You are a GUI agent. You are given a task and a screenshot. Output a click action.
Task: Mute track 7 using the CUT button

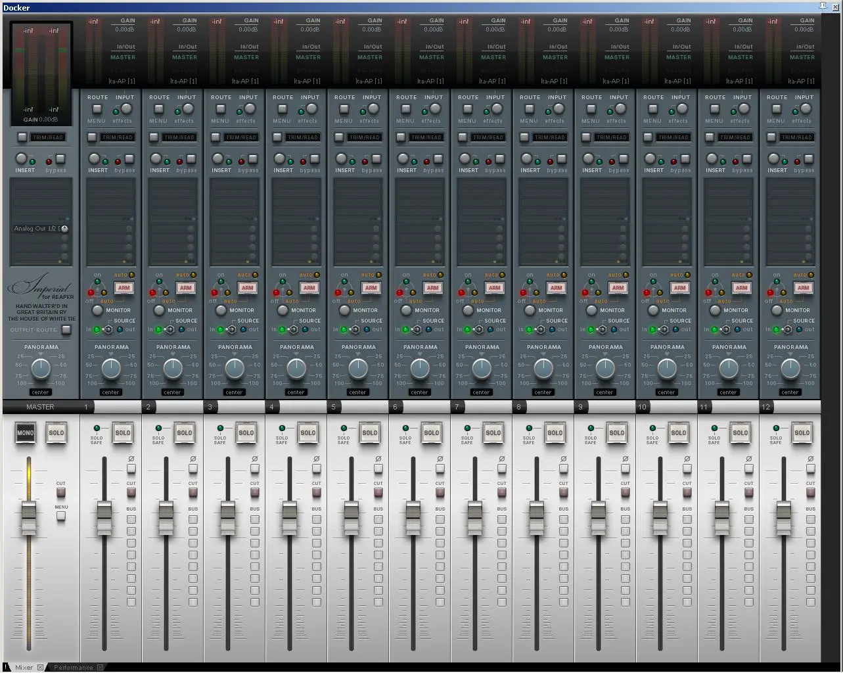502,492
